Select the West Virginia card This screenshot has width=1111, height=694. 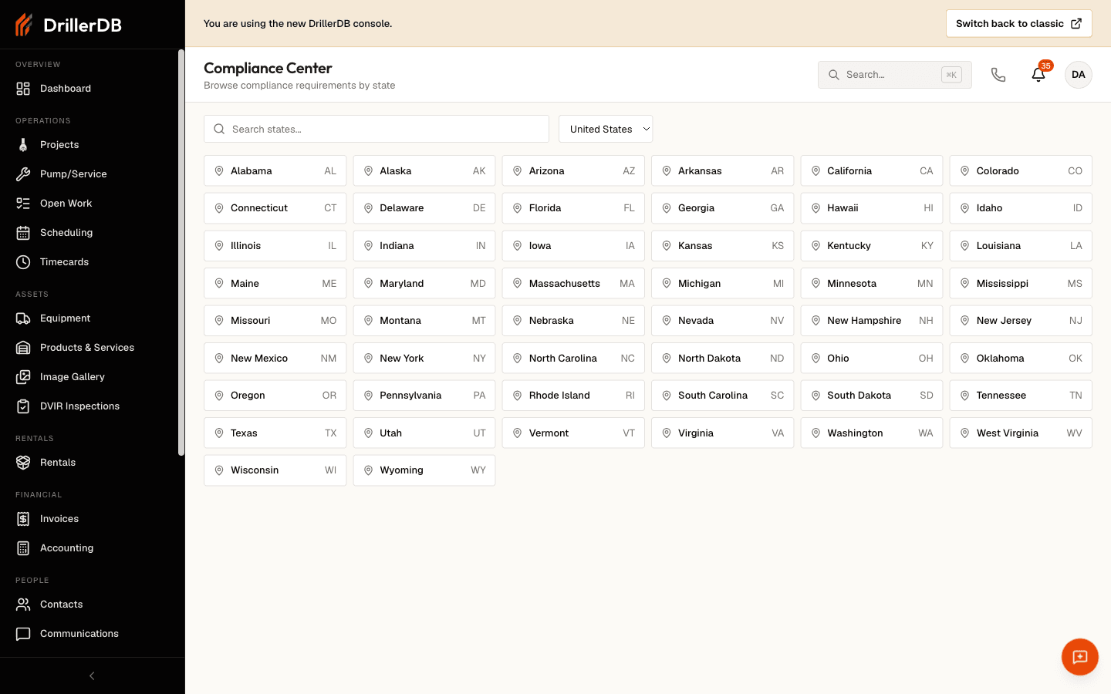pos(1021,433)
